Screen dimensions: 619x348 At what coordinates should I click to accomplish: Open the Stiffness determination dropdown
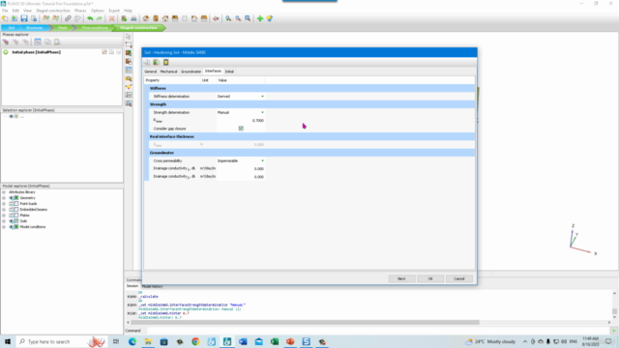262,97
